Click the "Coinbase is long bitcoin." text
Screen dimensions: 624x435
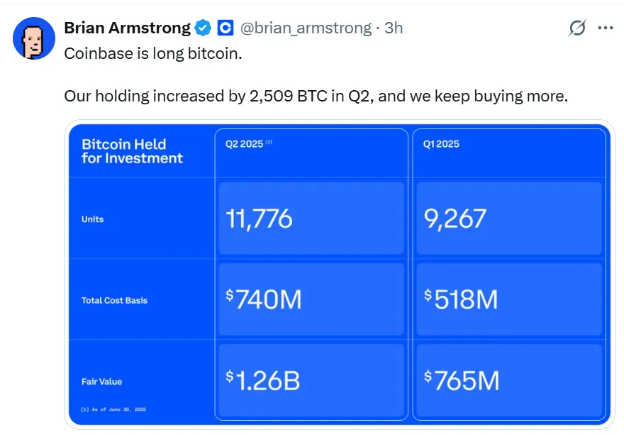[x=153, y=54]
